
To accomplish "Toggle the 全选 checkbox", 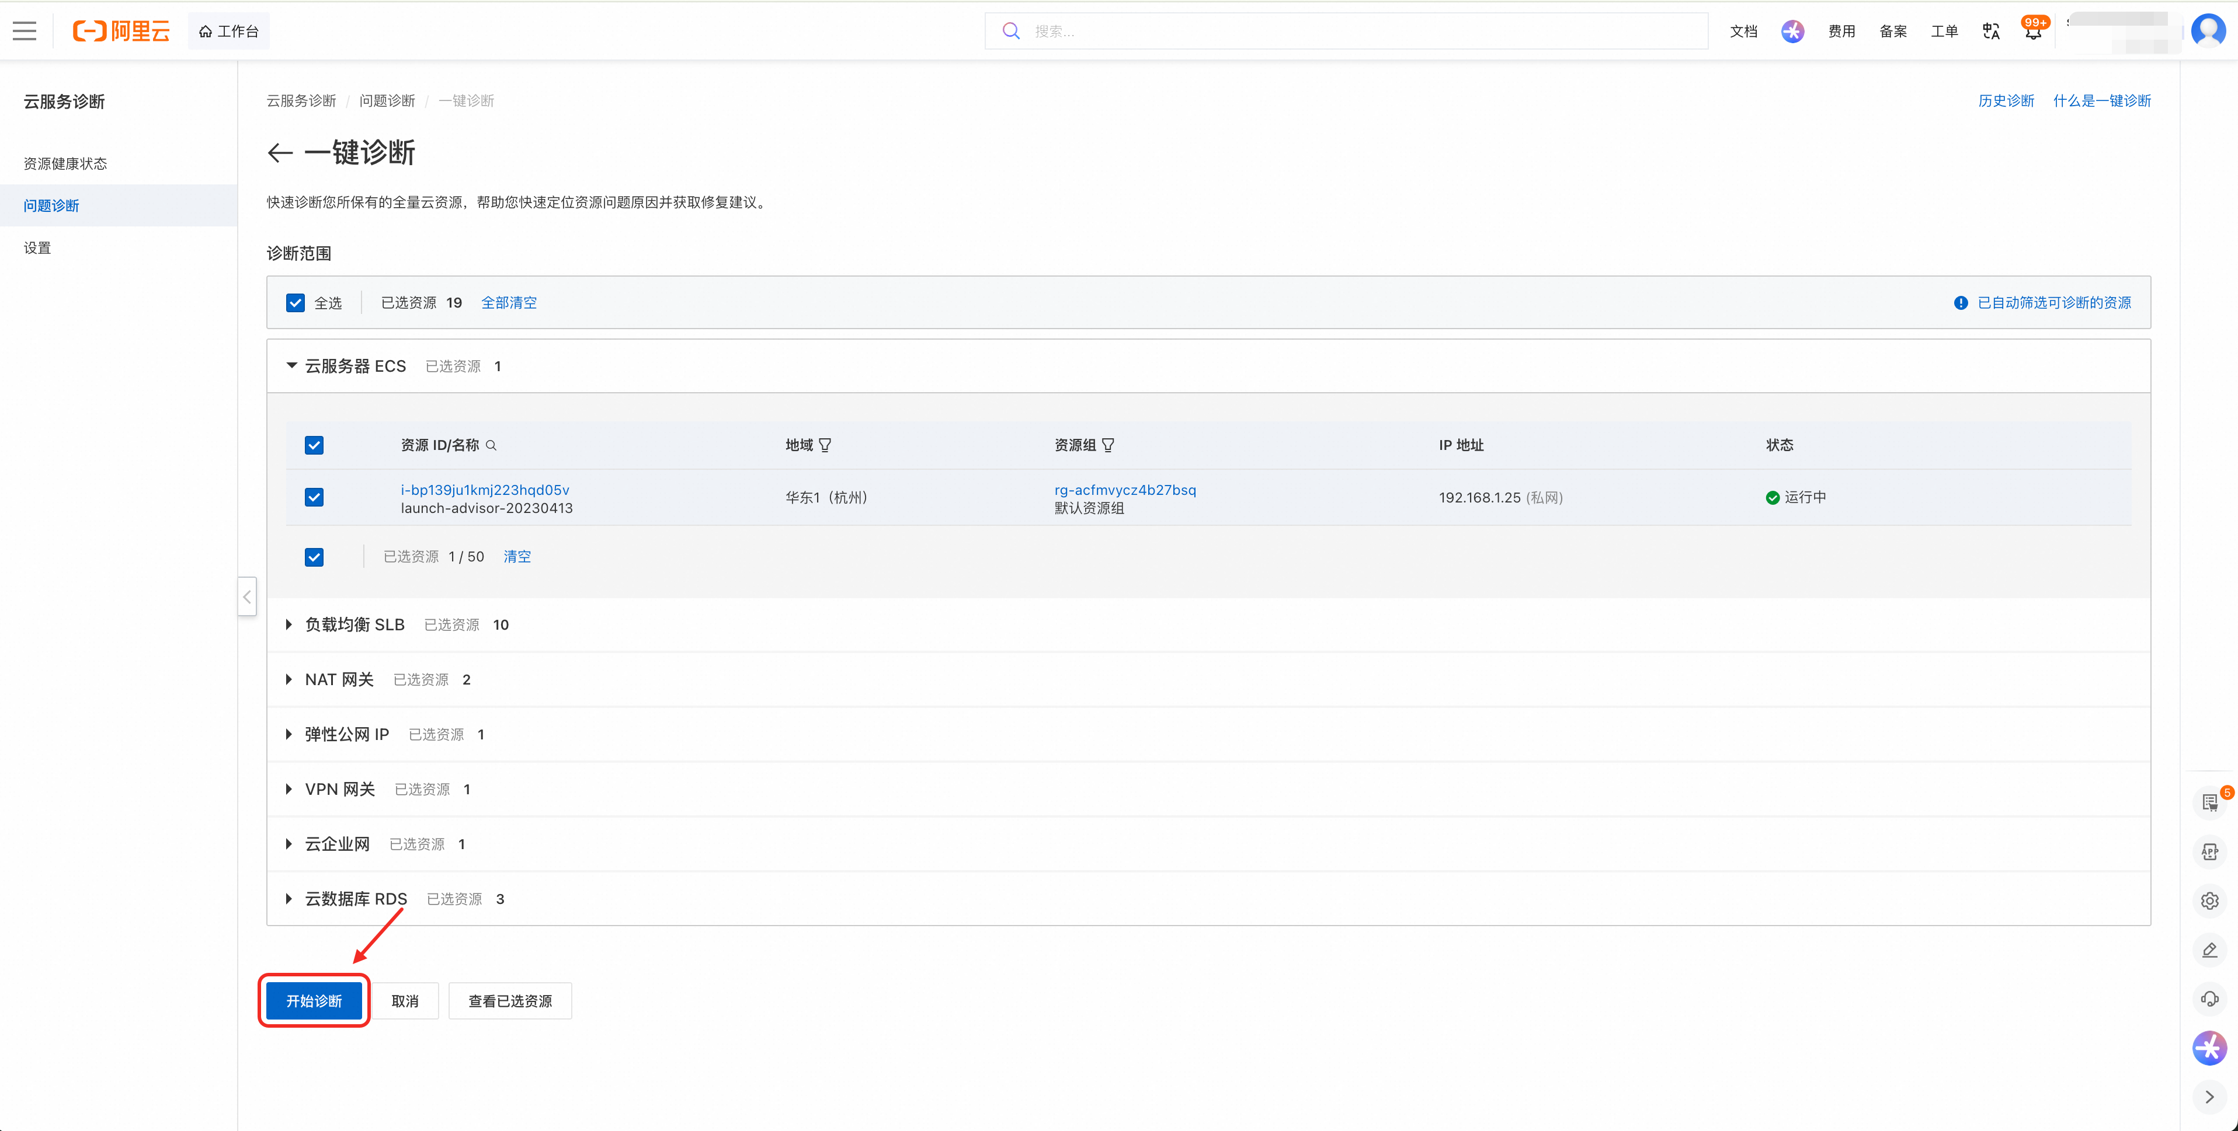I will [296, 303].
